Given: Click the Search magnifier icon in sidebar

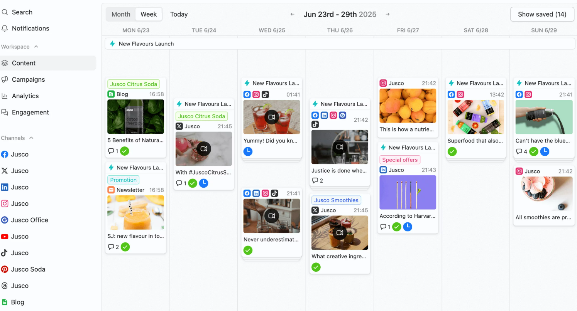Looking at the screenshot, I should click(5, 12).
